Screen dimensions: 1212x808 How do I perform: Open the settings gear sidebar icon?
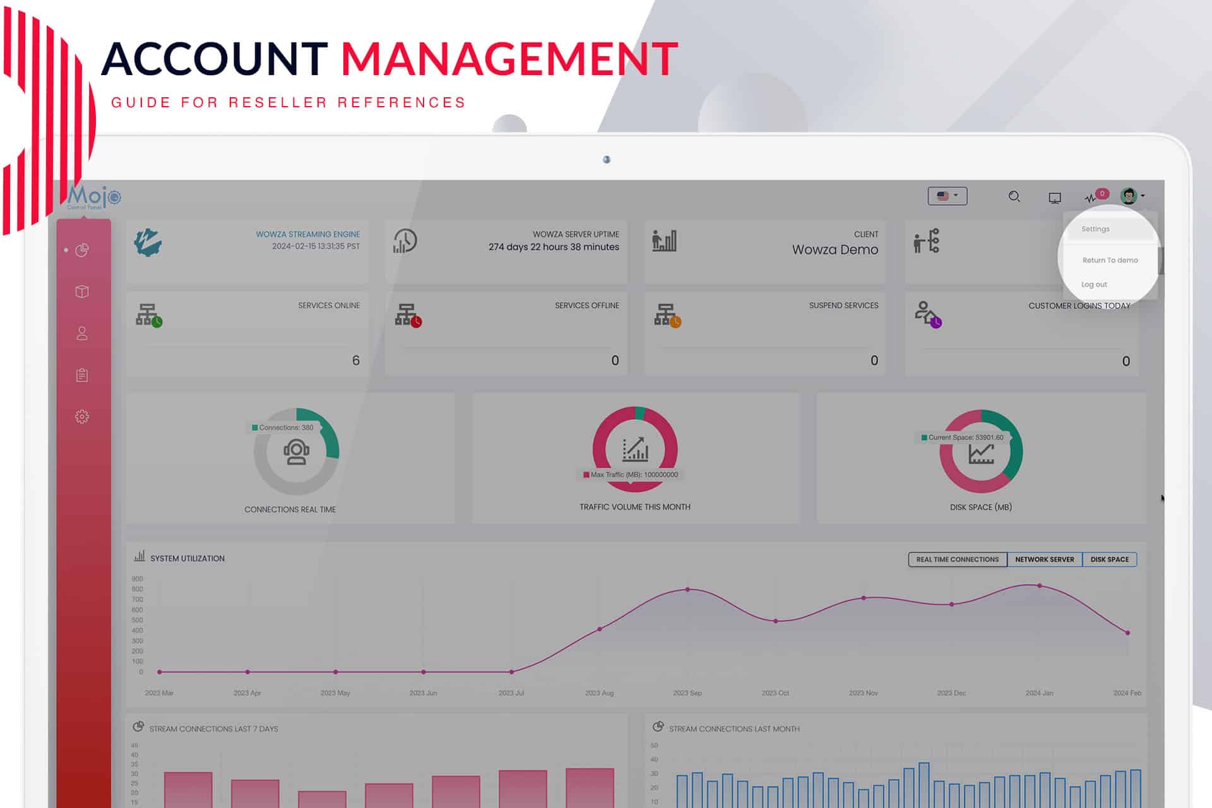pos(82,417)
